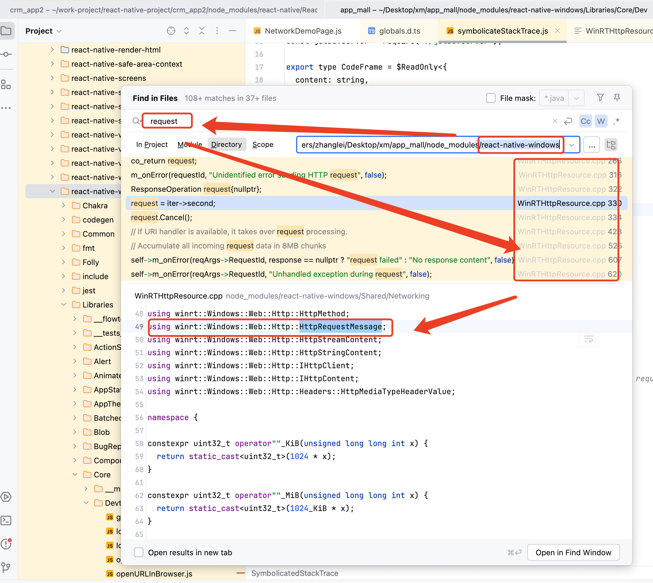Click Open in Find Window button

(x=573, y=552)
